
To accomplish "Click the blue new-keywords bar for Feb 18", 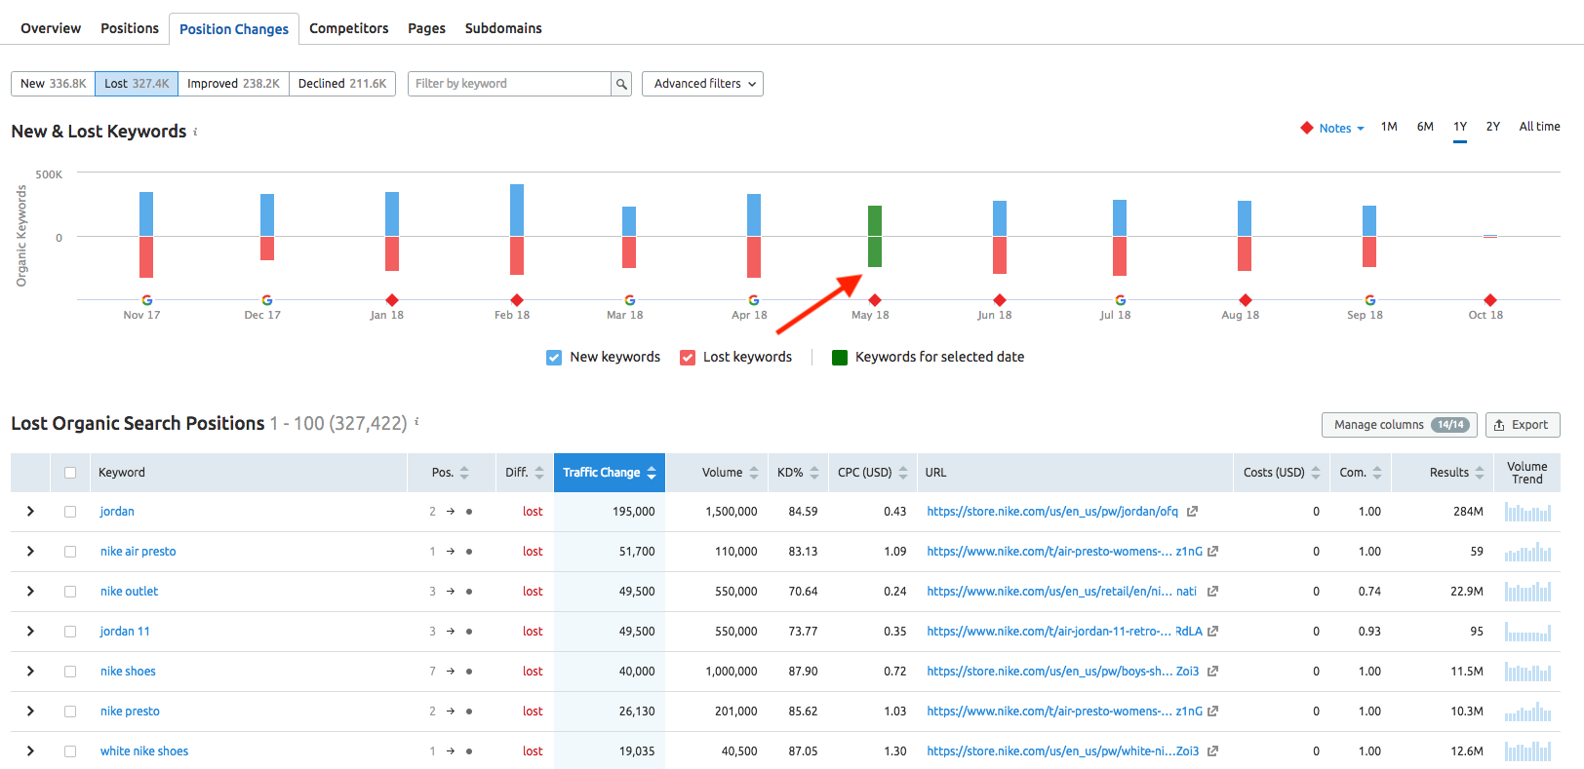I will 517,211.
